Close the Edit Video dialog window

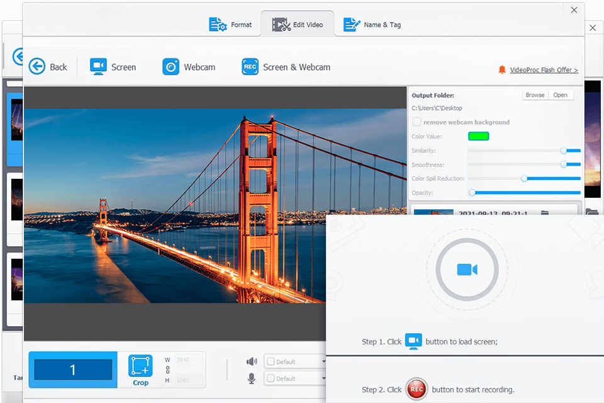(574, 10)
